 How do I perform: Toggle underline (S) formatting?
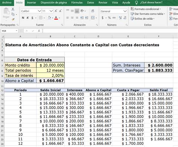click(32, 18)
